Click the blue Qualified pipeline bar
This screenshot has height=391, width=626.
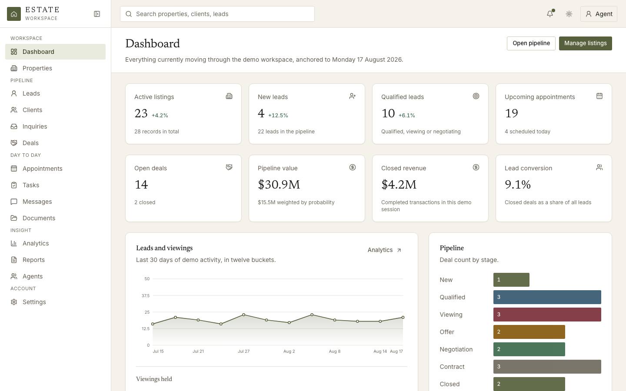547,297
